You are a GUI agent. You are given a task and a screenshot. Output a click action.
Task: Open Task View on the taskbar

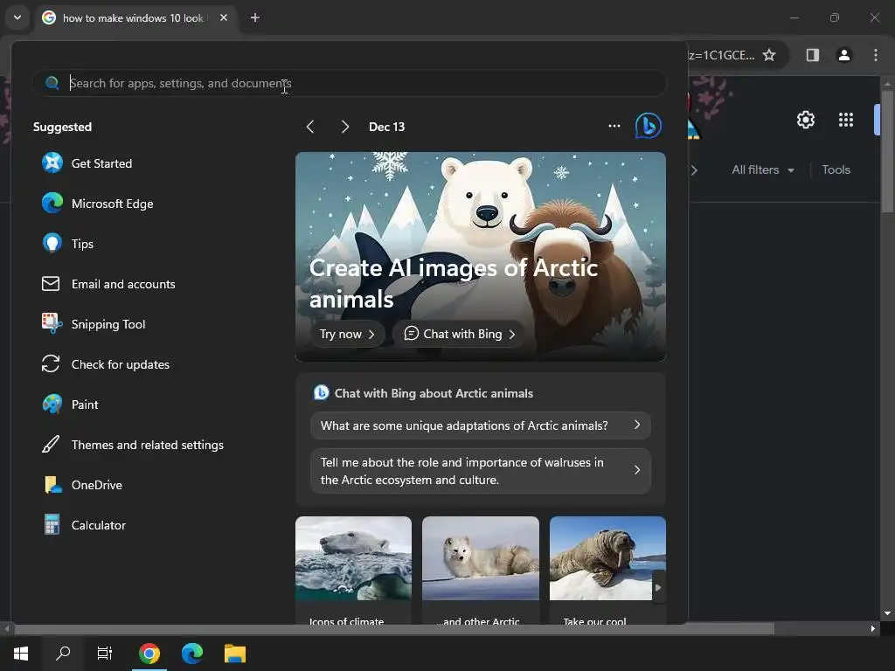105,654
